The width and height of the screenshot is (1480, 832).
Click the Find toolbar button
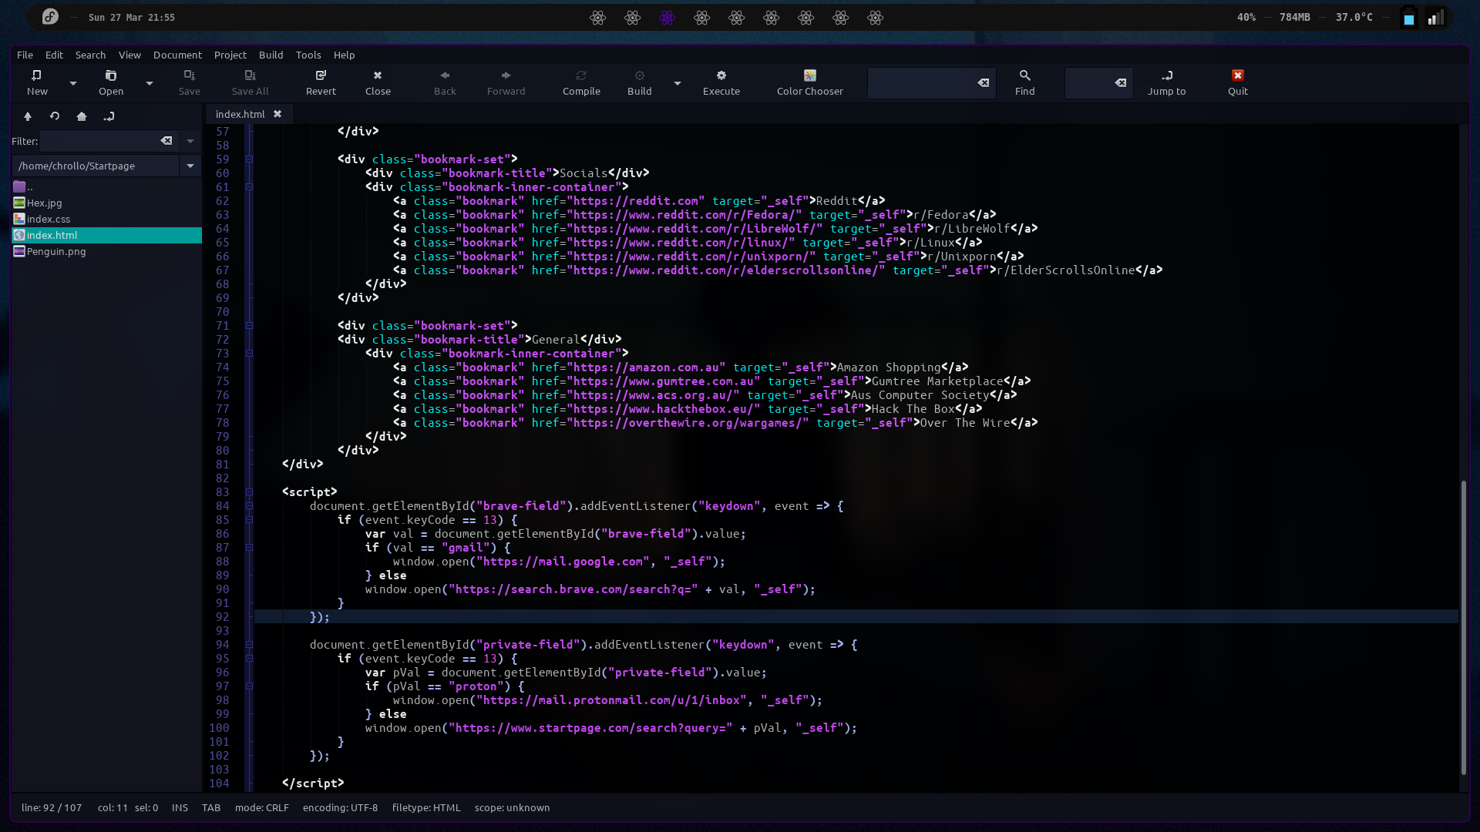click(x=1024, y=82)
